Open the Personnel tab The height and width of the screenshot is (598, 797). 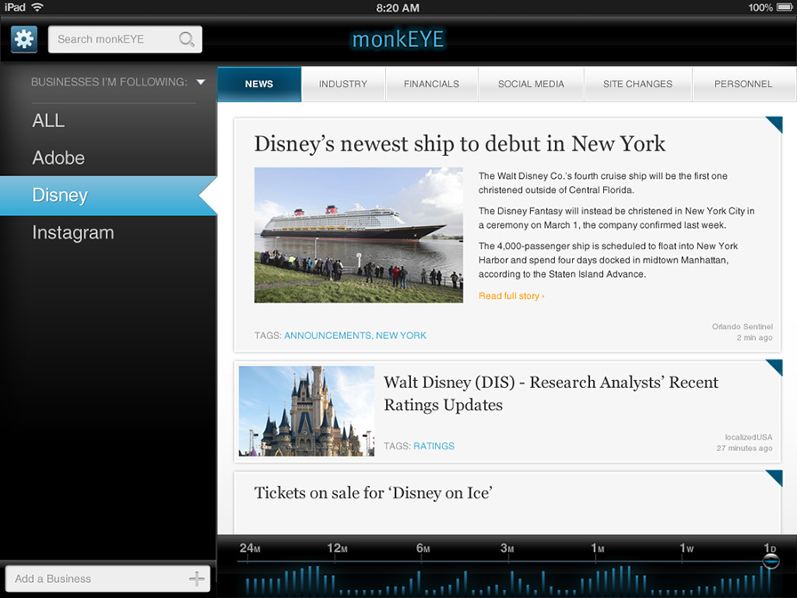(x=743, y=84)
